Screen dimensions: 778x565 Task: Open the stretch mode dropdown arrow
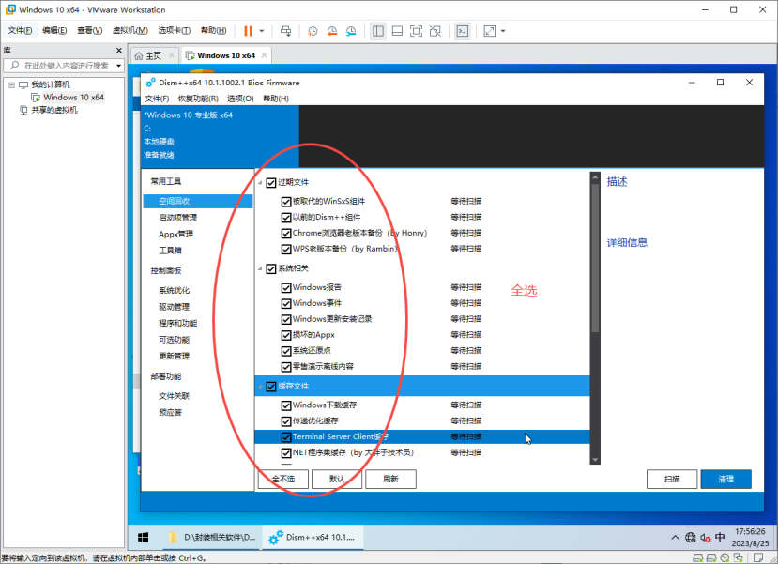coord(503,31)
